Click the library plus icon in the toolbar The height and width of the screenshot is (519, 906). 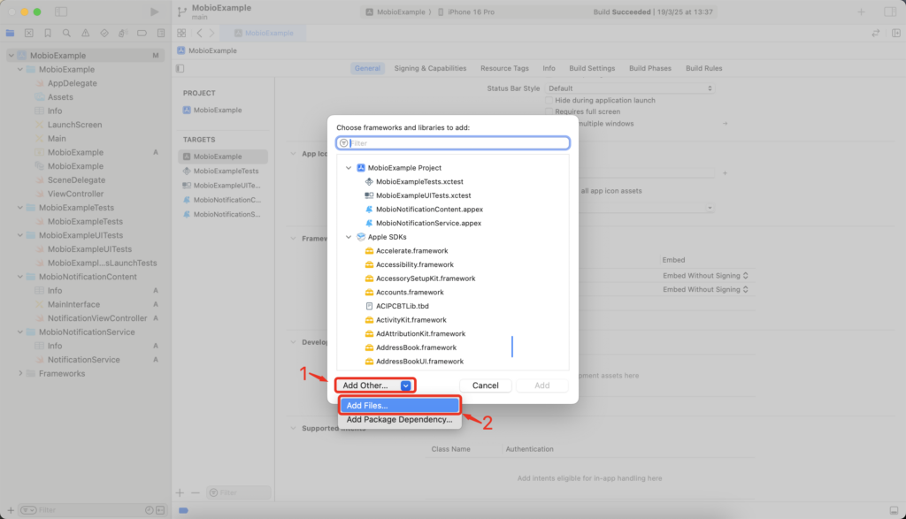(x=862, y=11)
